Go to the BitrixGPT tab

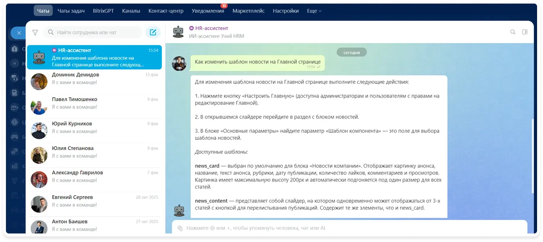pos(103,11)
